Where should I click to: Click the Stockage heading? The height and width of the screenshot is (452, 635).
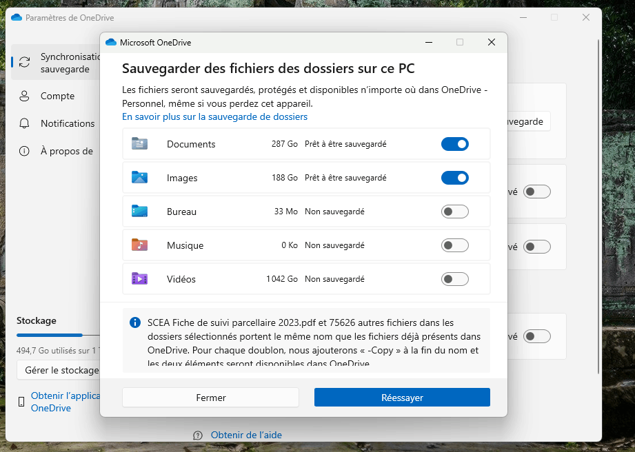pos(37,320)
